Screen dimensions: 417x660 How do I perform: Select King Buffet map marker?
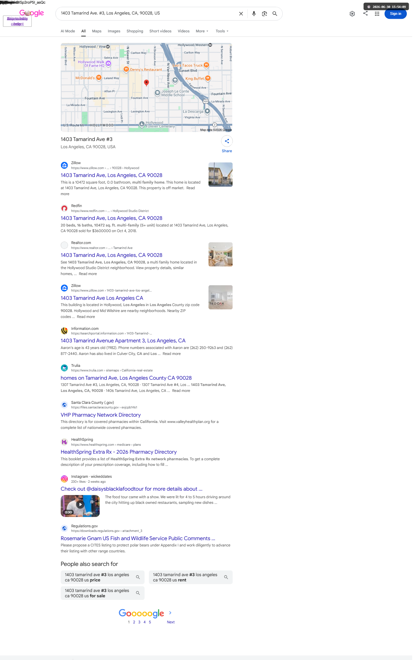coord(208,78)
